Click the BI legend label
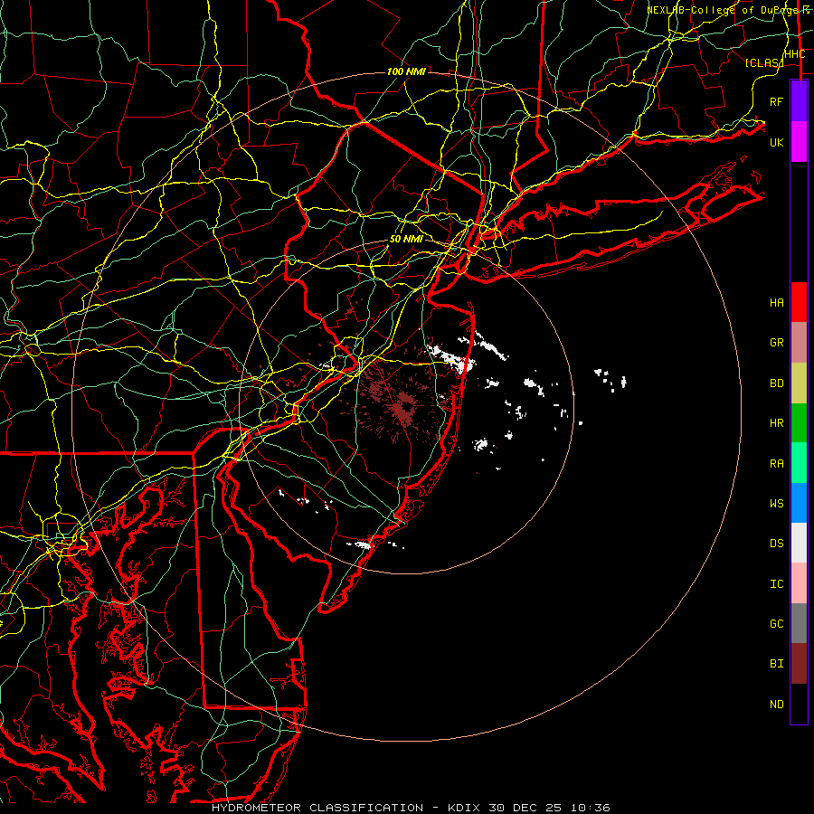This screenshot has height=814, width=814. point(776,664)
